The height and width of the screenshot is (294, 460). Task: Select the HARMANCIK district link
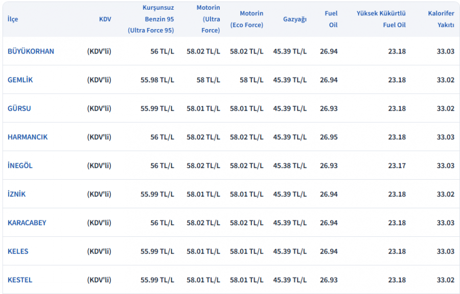point(28,137)
